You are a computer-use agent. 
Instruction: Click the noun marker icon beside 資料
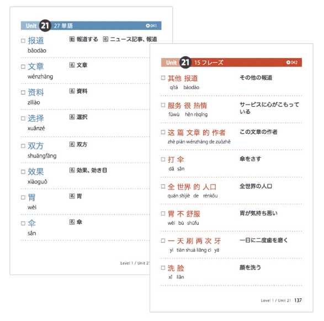click(x=72, y=91)
